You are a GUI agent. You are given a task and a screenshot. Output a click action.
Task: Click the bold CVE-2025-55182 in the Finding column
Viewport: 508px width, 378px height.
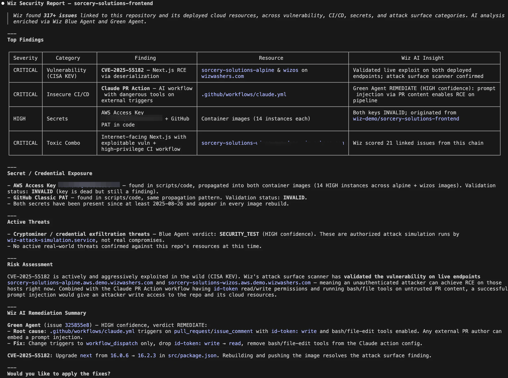pyautogui.click(x=123, y=70)
